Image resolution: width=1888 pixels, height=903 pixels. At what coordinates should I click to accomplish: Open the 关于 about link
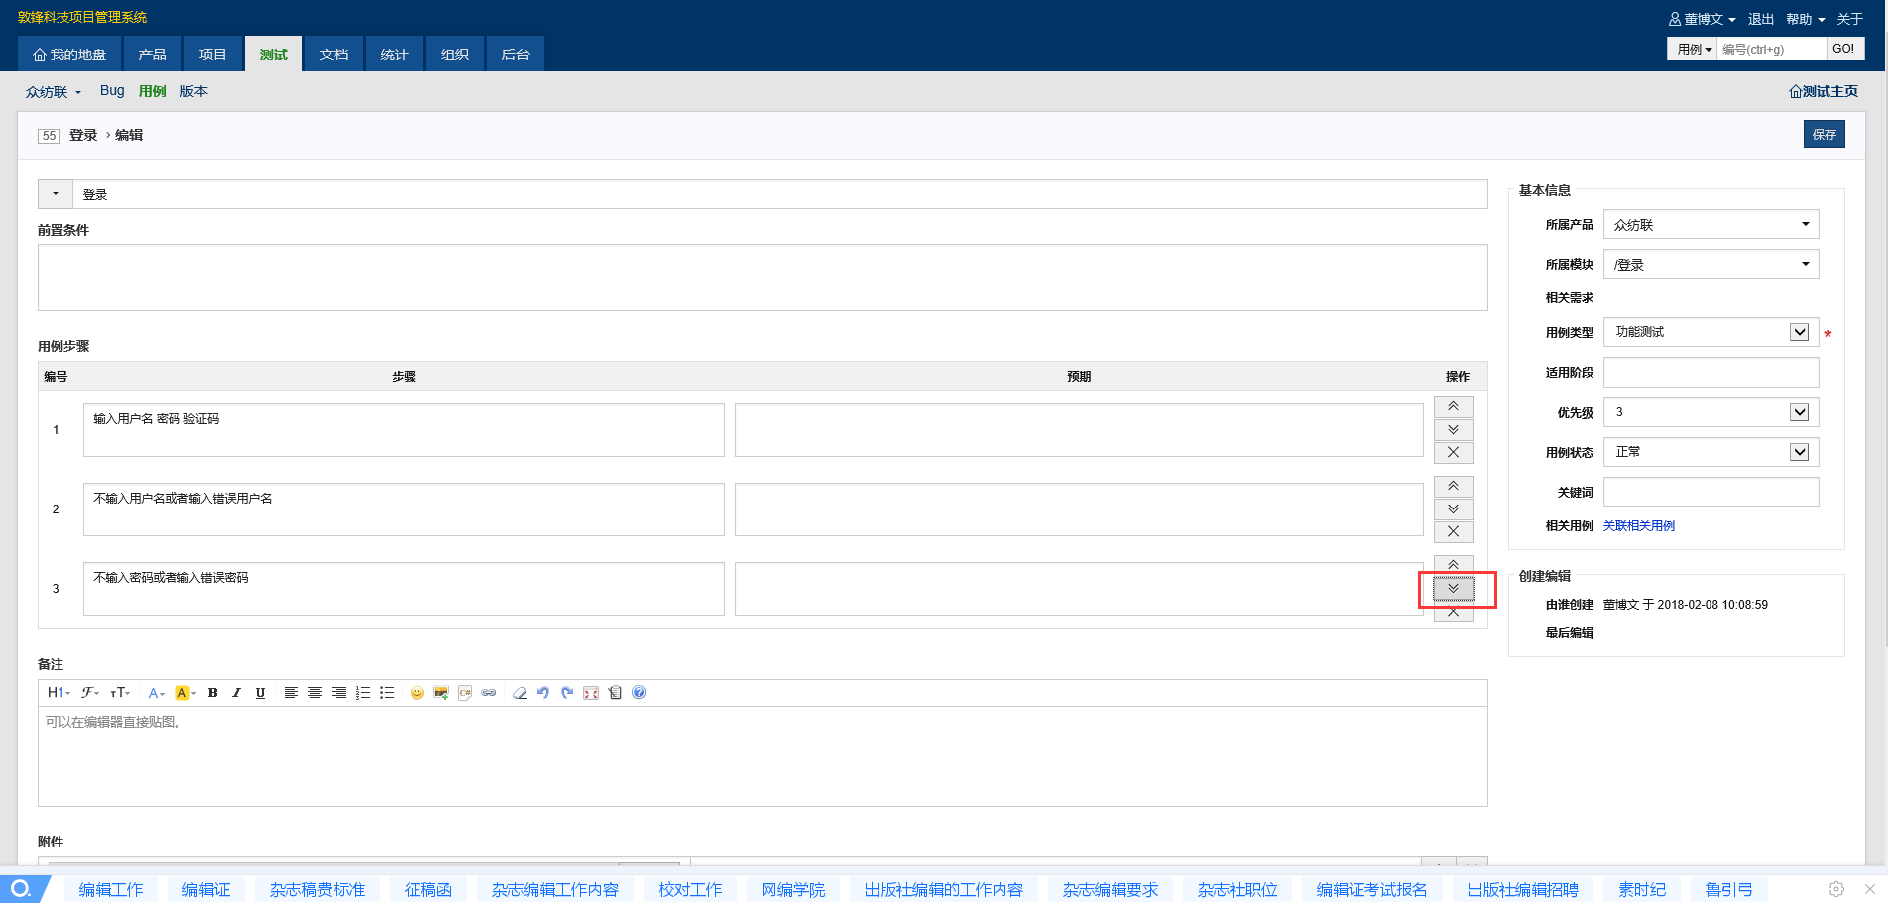1850,19
